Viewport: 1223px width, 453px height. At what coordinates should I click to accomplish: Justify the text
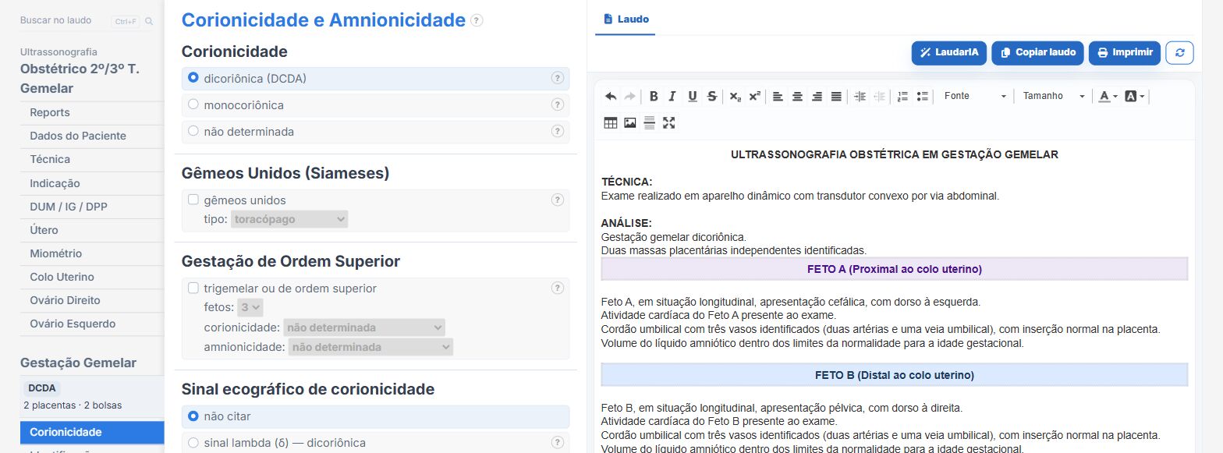(836, 96)
